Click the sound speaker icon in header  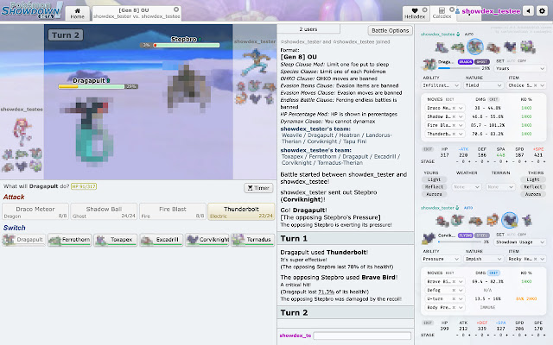point(526,11)
